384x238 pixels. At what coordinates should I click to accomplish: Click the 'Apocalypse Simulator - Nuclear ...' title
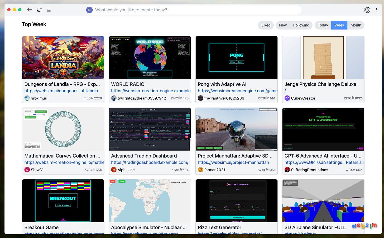(149, 227)
